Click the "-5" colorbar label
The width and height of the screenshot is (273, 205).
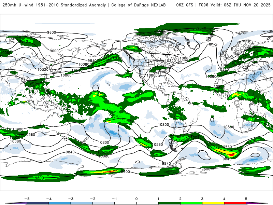click(27, 199)
